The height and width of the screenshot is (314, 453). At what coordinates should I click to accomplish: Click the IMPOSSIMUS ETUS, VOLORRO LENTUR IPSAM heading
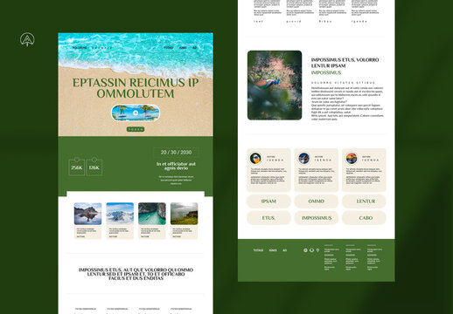tap(345, 63)
